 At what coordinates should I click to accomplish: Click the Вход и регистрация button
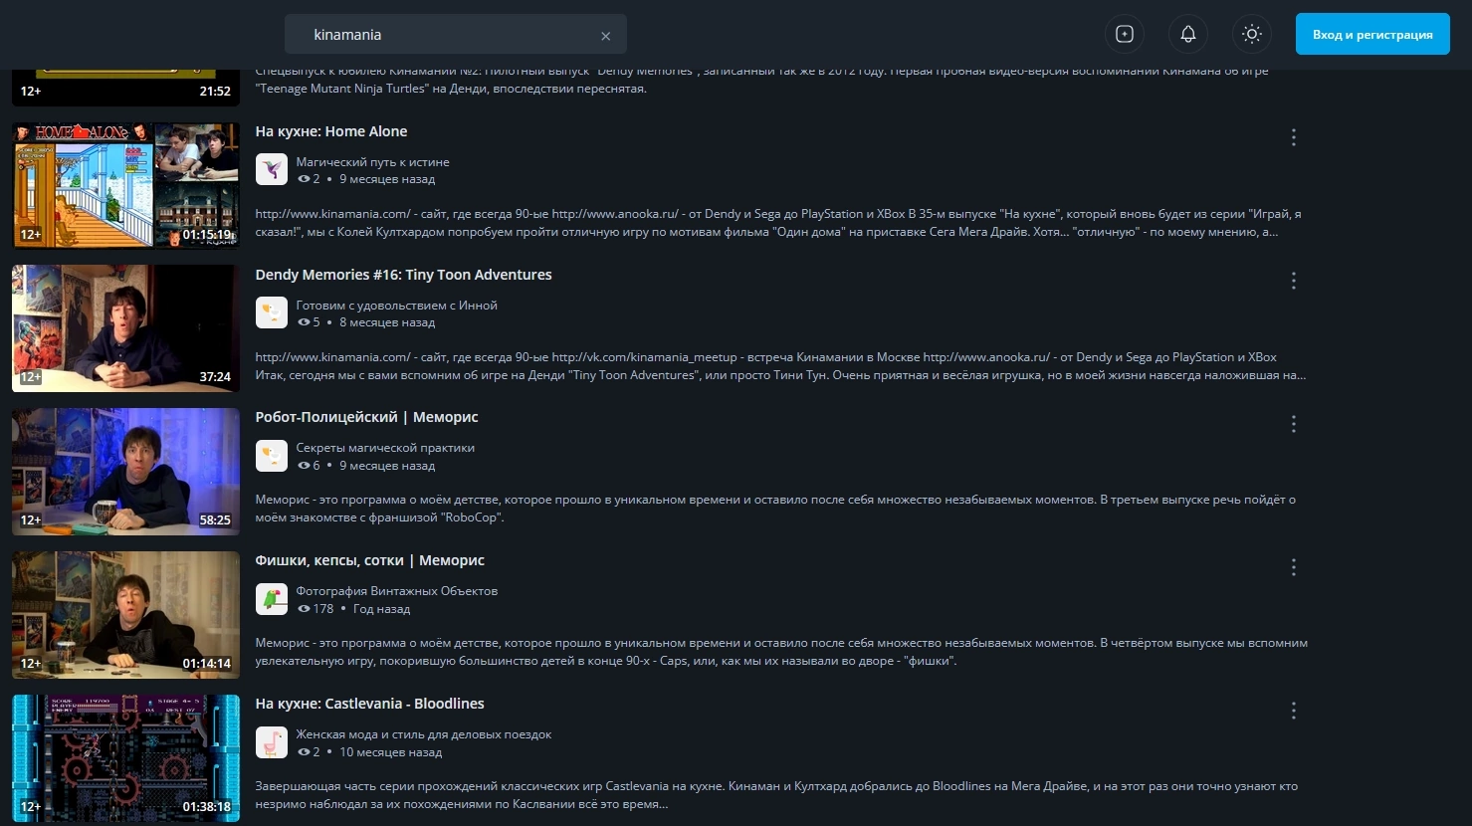[1372, 34]
